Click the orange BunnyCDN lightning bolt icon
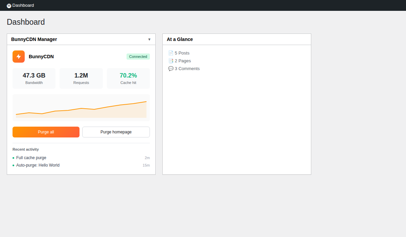Screen dimensions: 406x237 [19, 57]
